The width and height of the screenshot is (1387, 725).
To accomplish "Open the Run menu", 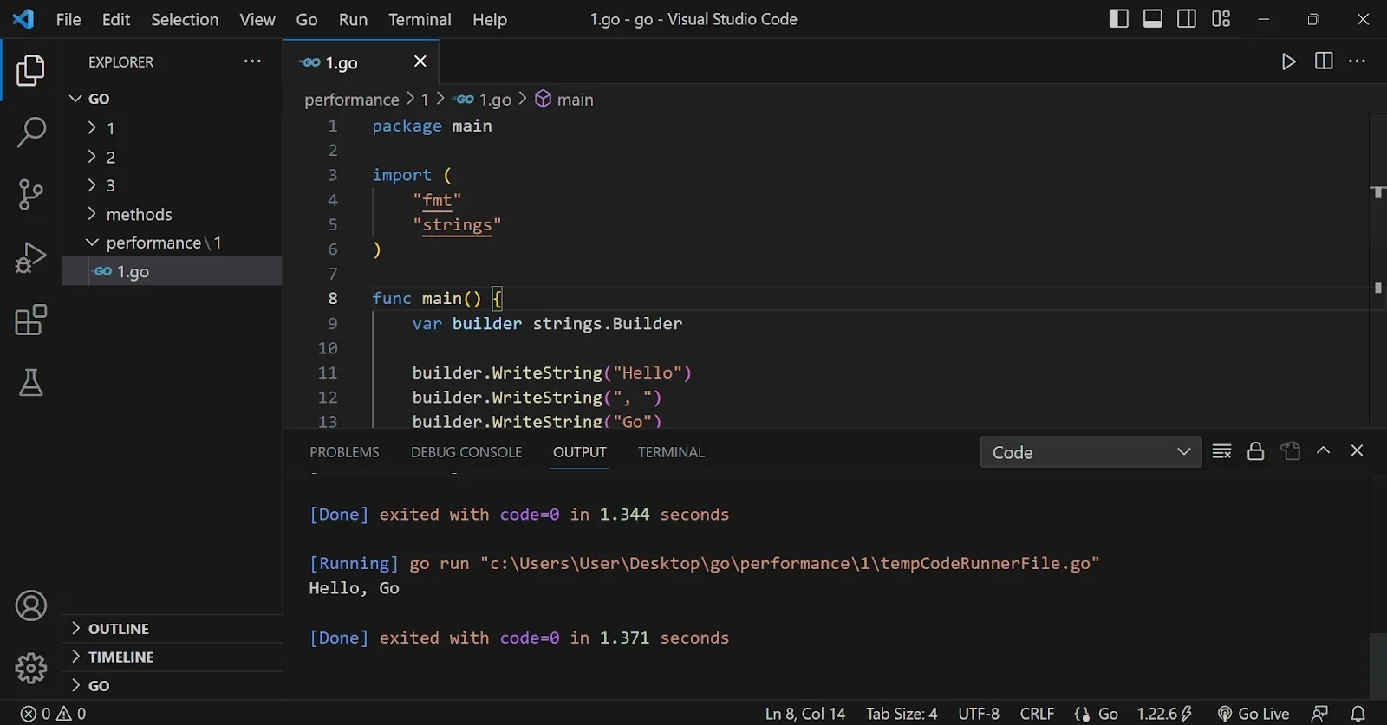I will point(353,19).
